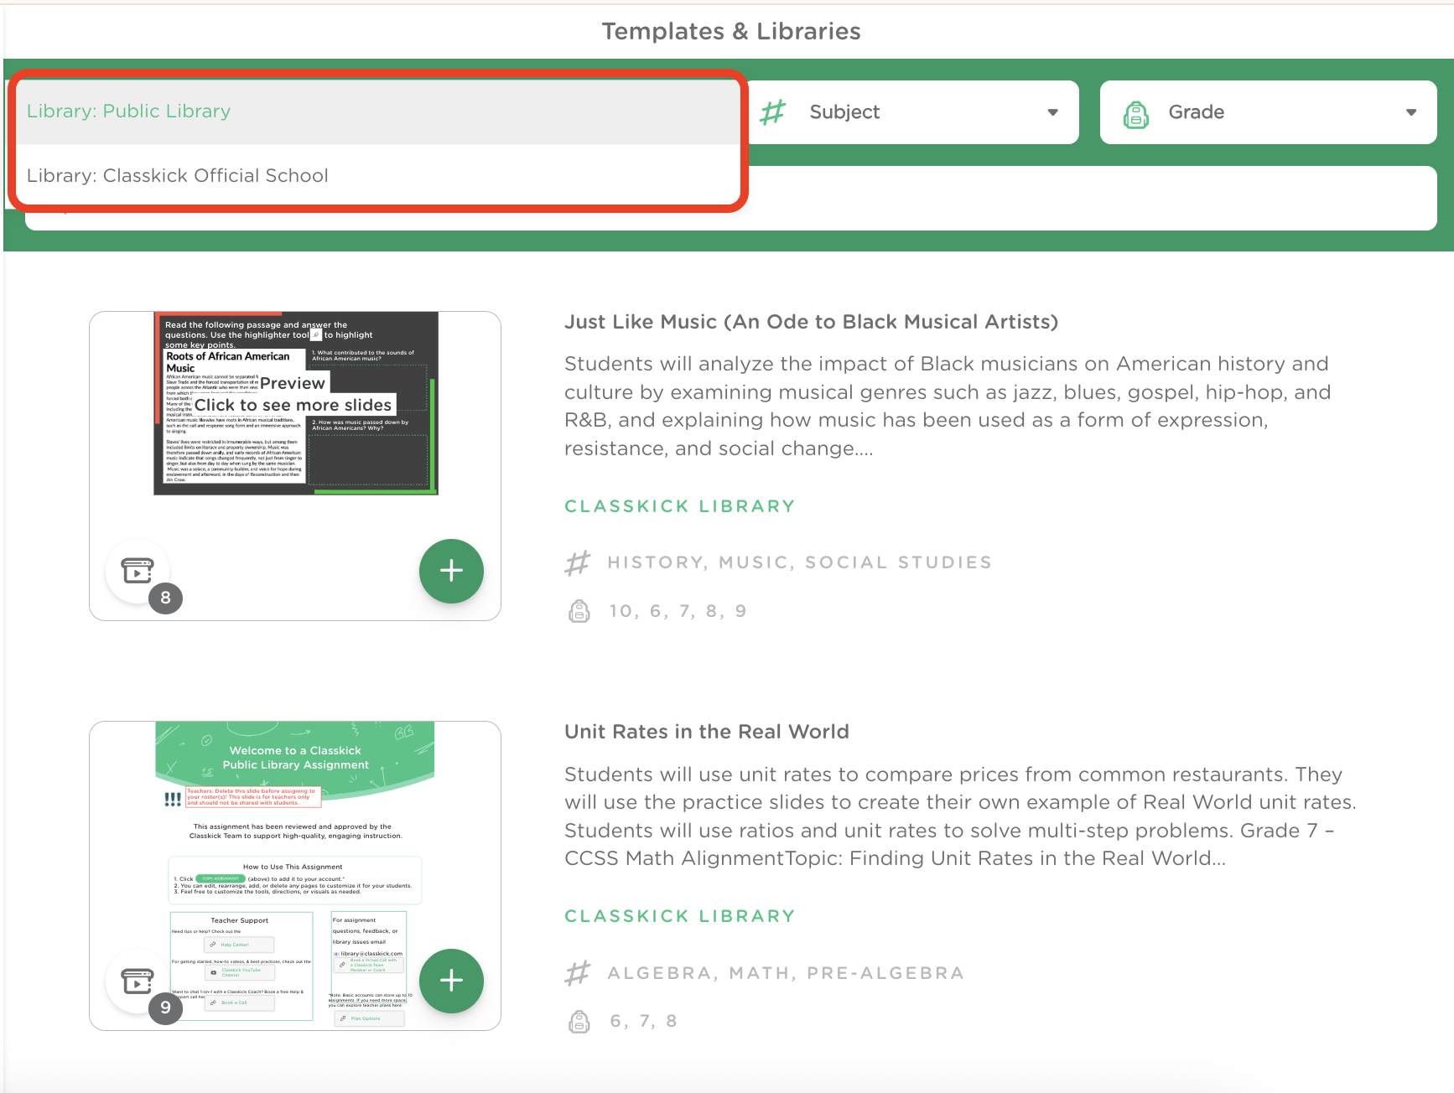Click the hashtag icon in Subject filter
The image size is (1454, 1093).
(x=772, y=112)
